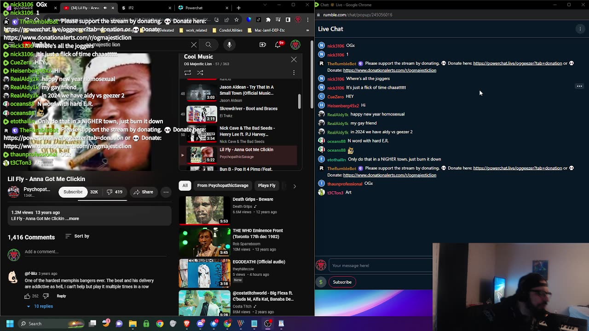Viewport: 589px width, 331px height.
Task: Open Mac-Jamf-DEP-Etc bookmarks folder
Action: (x=266, y=30)
